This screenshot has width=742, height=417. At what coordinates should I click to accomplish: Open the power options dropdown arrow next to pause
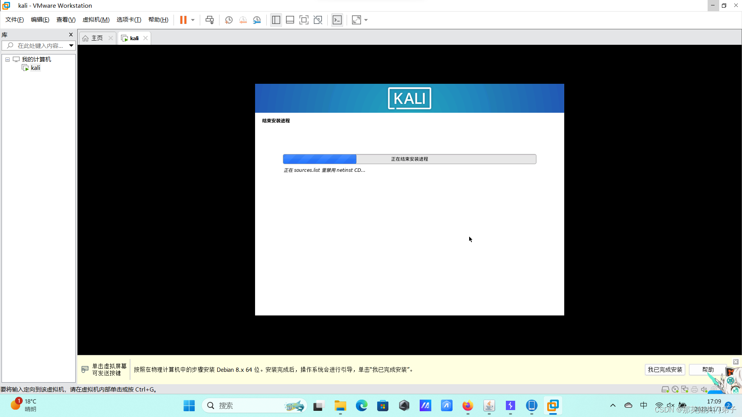[x=193, y=20]
